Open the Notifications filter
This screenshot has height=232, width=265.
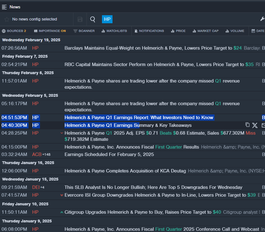pos(149,31)
